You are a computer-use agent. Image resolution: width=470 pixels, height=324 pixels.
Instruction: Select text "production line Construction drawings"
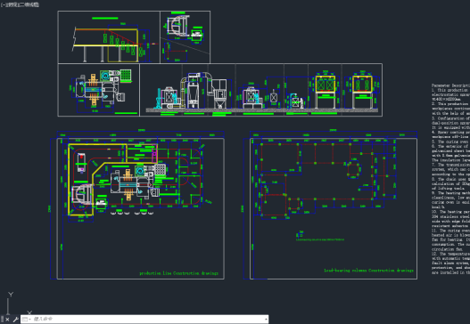coord(178,273)
